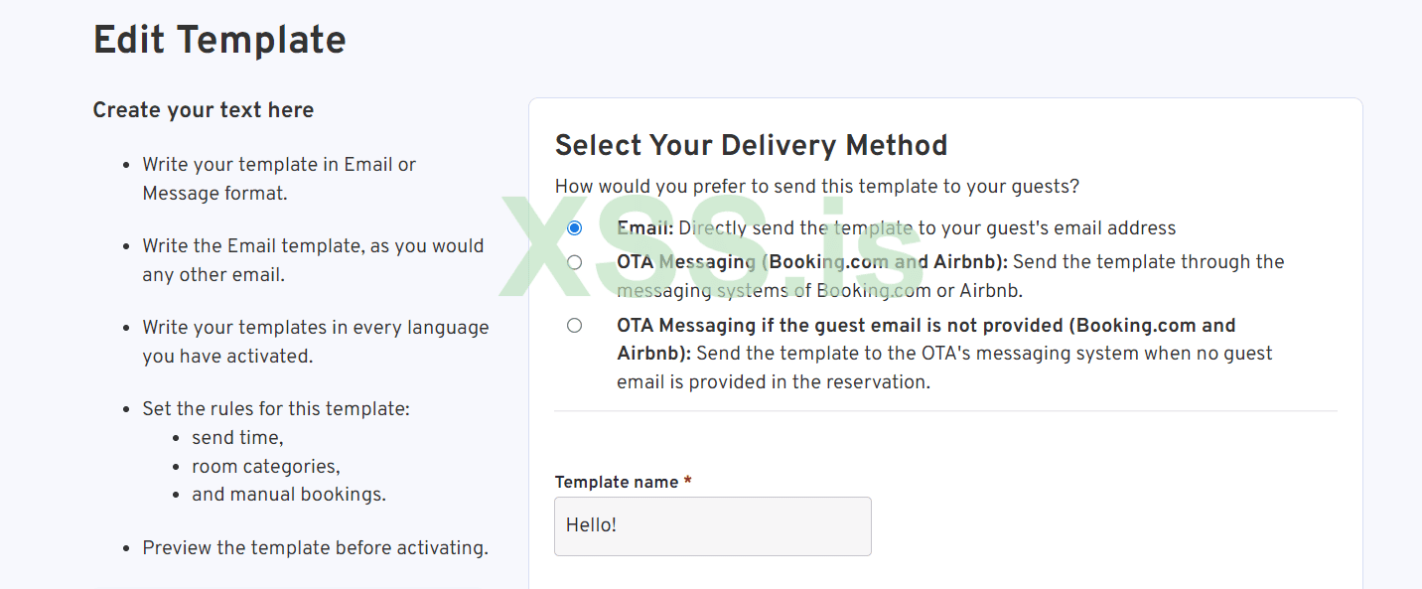Click the 'Edit Template' page heading
The height and width of the screenshot is (589, 1422).
219,40
